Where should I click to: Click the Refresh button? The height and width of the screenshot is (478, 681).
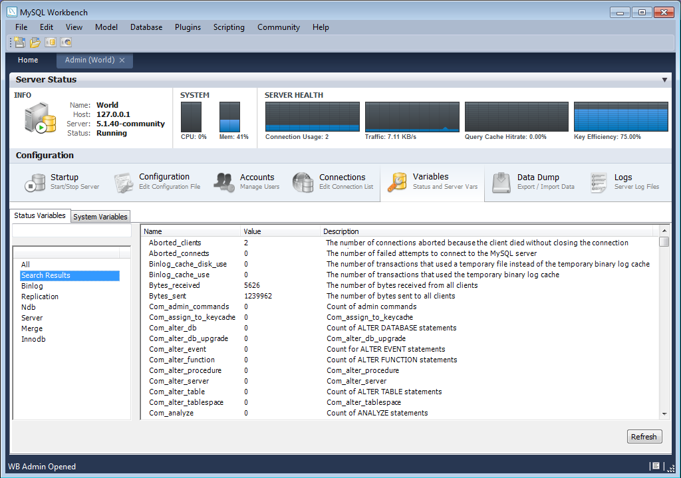point(644,436)
